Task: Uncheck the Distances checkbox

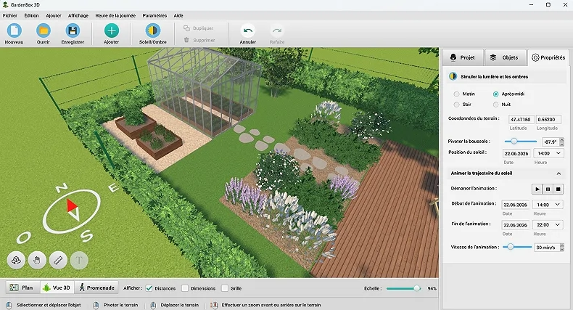Action: point(149,288)
